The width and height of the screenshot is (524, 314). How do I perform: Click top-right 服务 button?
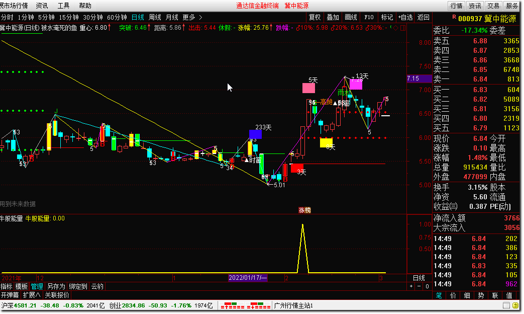511,6
